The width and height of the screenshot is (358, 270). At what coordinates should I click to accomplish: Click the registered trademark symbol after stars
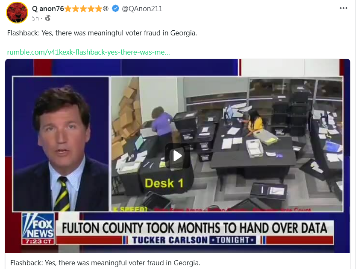[x=106, y=9]
